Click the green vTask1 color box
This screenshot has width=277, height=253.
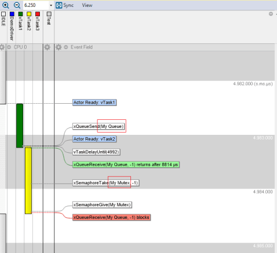[20, 14]
